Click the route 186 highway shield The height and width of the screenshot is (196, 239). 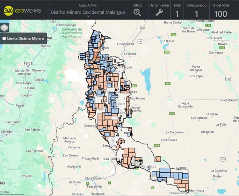point(134,86)
